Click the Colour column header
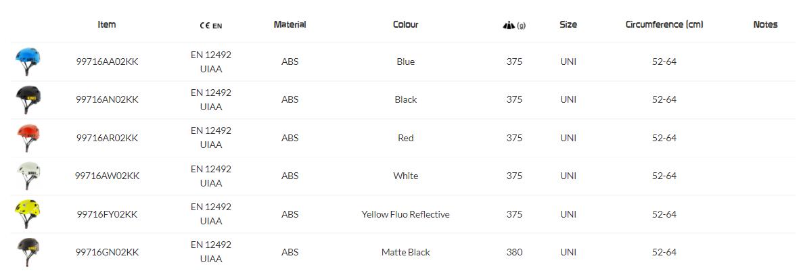 pyautogui.click(x=405, y=24)
